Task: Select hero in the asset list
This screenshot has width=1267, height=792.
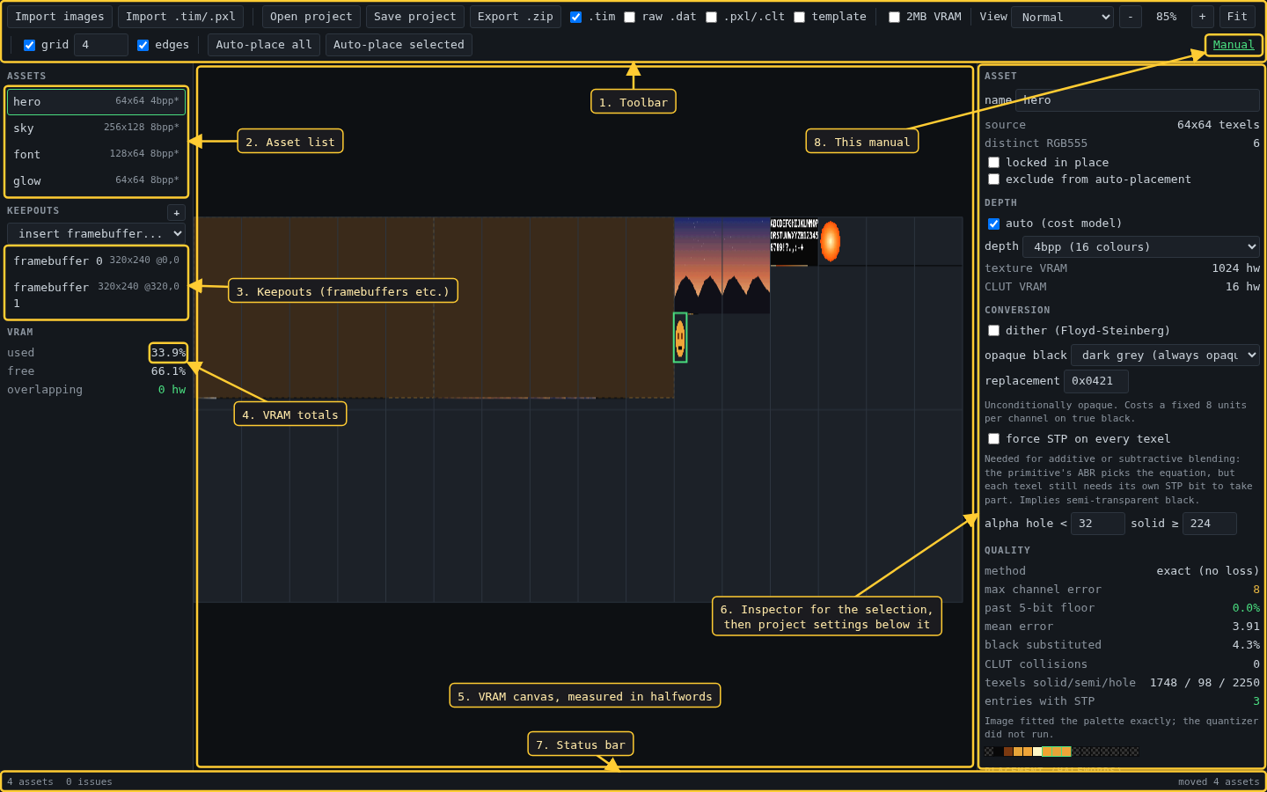Action: (x=97, y=102)
